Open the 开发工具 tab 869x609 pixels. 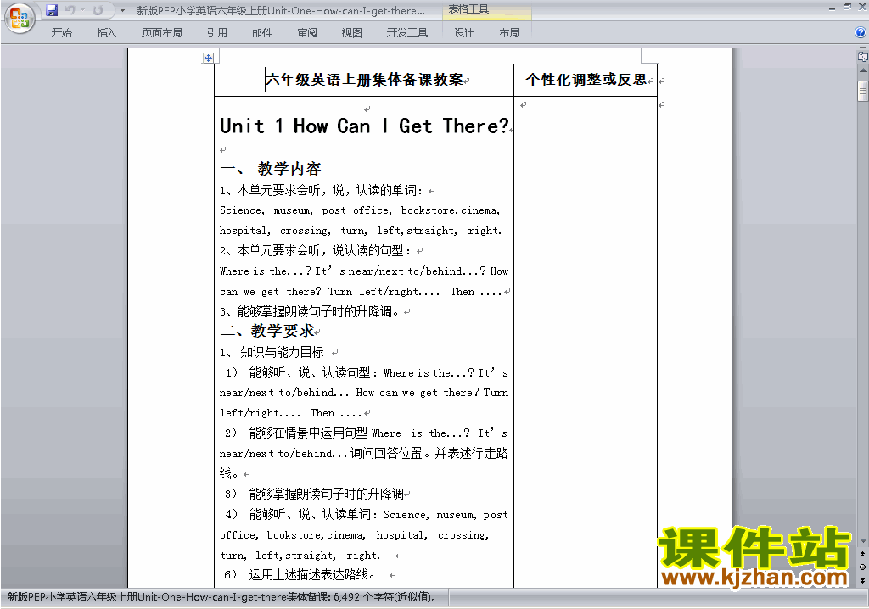[406, 33]
